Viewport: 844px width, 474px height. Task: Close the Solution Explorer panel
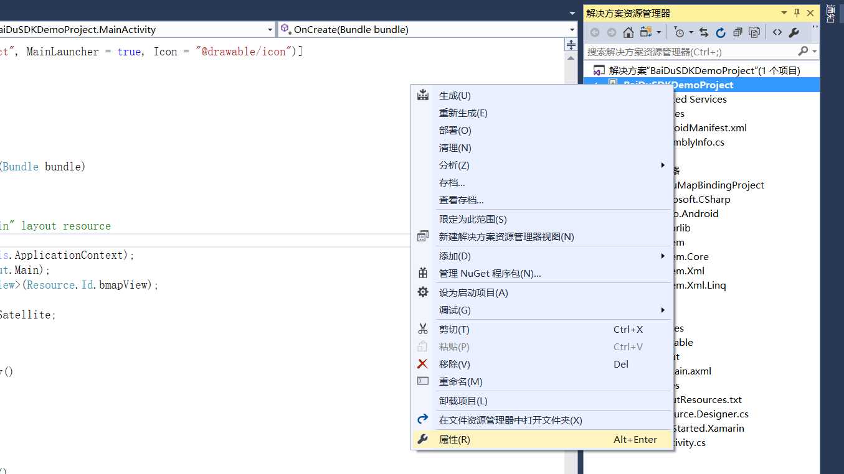(810, 13)
